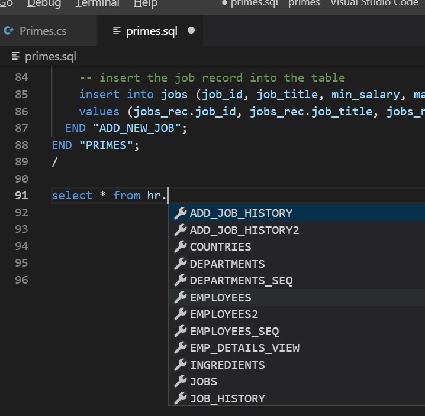Select ADD_JOB_HISTORY2 autocomplete entry
The image size is (425, 416).
244,230
